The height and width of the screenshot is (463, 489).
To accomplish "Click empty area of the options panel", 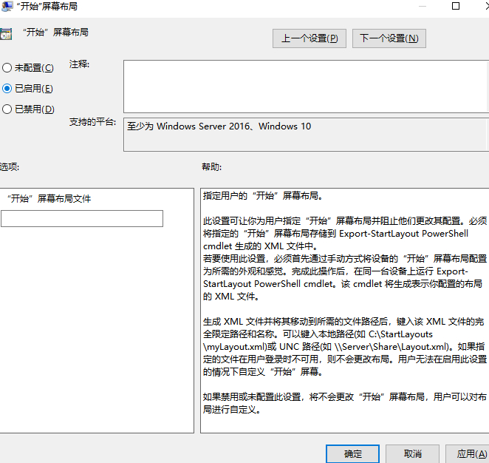I will pyautogui.click(x=96, y=333).
